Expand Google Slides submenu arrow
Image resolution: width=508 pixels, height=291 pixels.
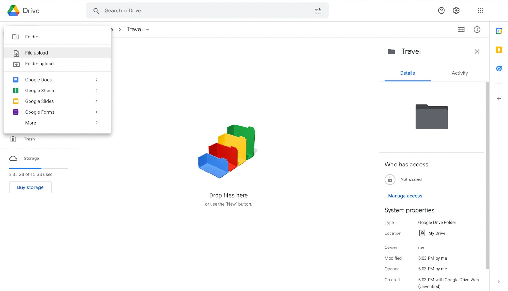97,101
